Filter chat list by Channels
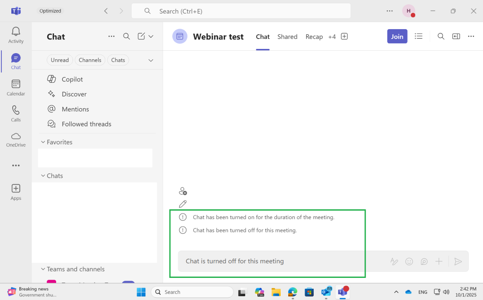 pos(90,60)
